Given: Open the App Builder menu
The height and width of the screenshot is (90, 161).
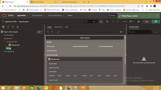Looking at the screenshot, I should [x=23, y=15].
